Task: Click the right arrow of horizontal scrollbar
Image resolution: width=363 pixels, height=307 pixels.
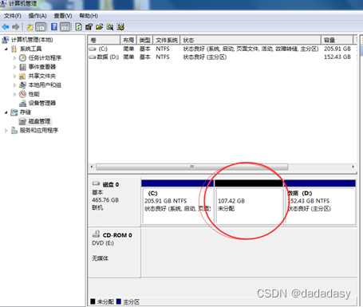Action: (353, 167)
